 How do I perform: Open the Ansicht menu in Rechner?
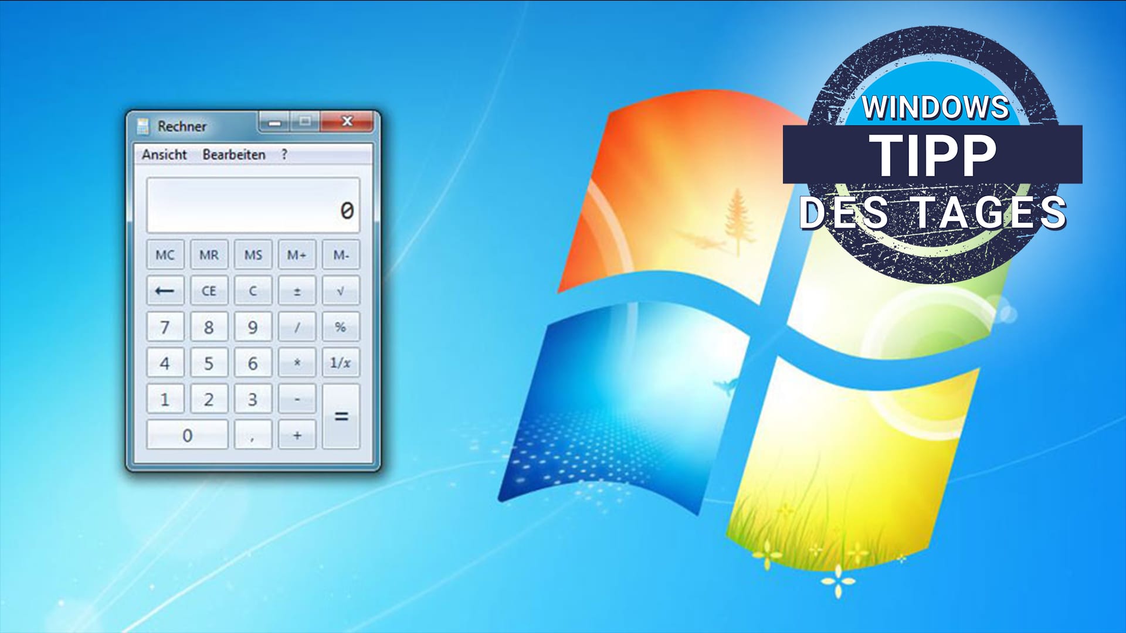click(162, 153)
